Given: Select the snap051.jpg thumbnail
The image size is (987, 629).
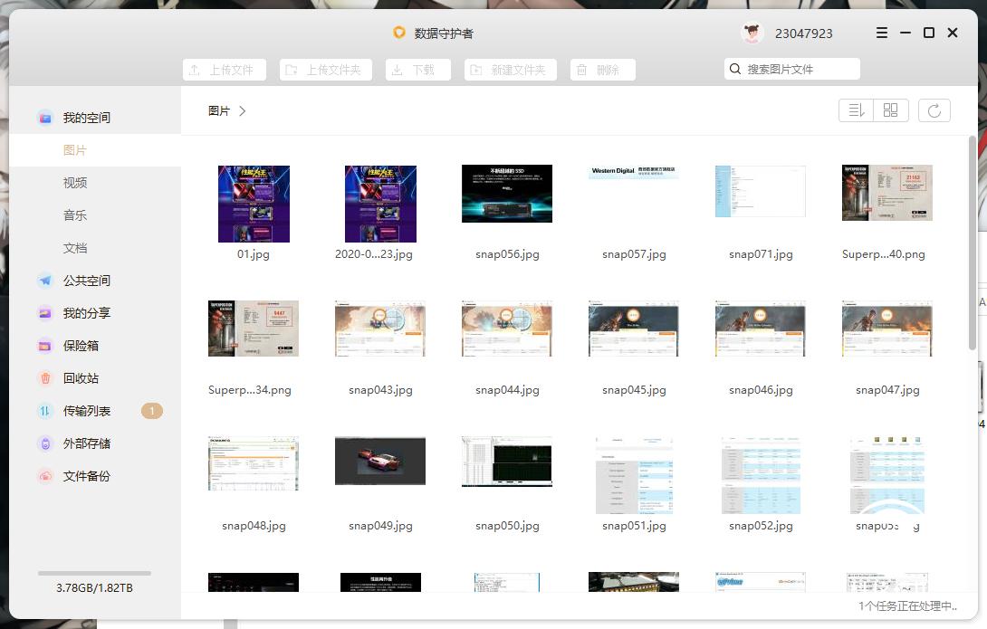Looking at the screenshot, I should pos(634,475).
